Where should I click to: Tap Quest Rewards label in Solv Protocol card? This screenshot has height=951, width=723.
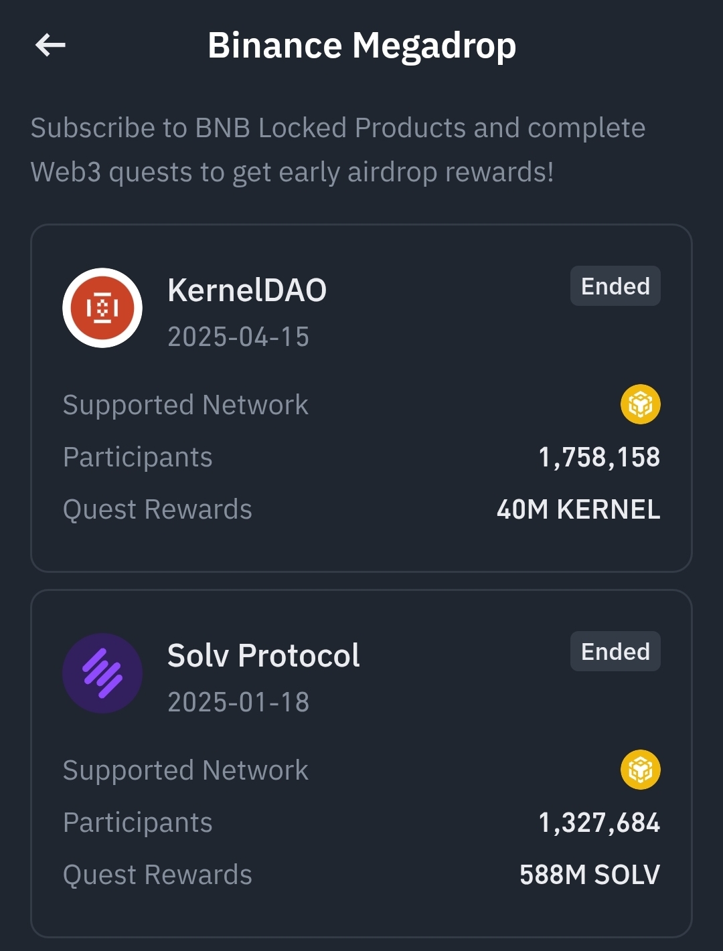click(x=157, y=875)
